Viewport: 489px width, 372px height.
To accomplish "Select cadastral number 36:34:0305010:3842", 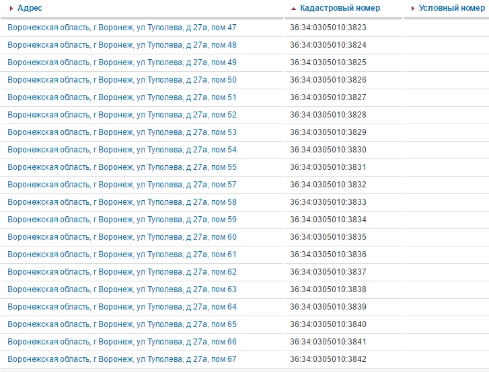I will coord(328,359).
